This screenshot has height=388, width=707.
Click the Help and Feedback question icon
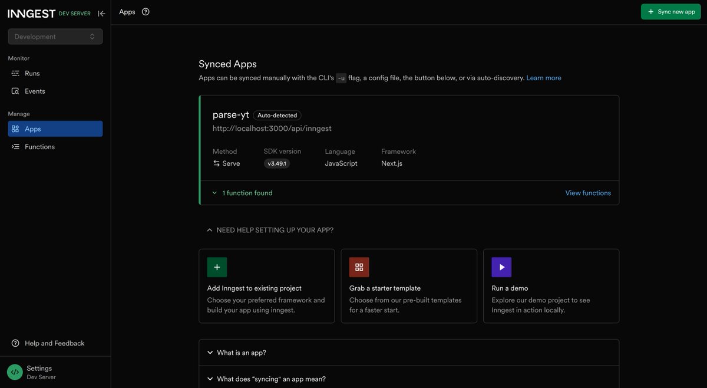coord(15,343)
